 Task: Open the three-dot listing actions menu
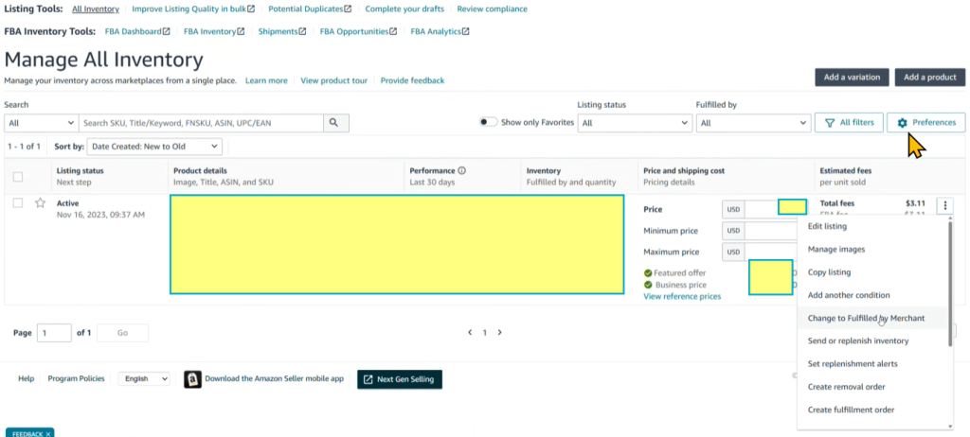944,206
